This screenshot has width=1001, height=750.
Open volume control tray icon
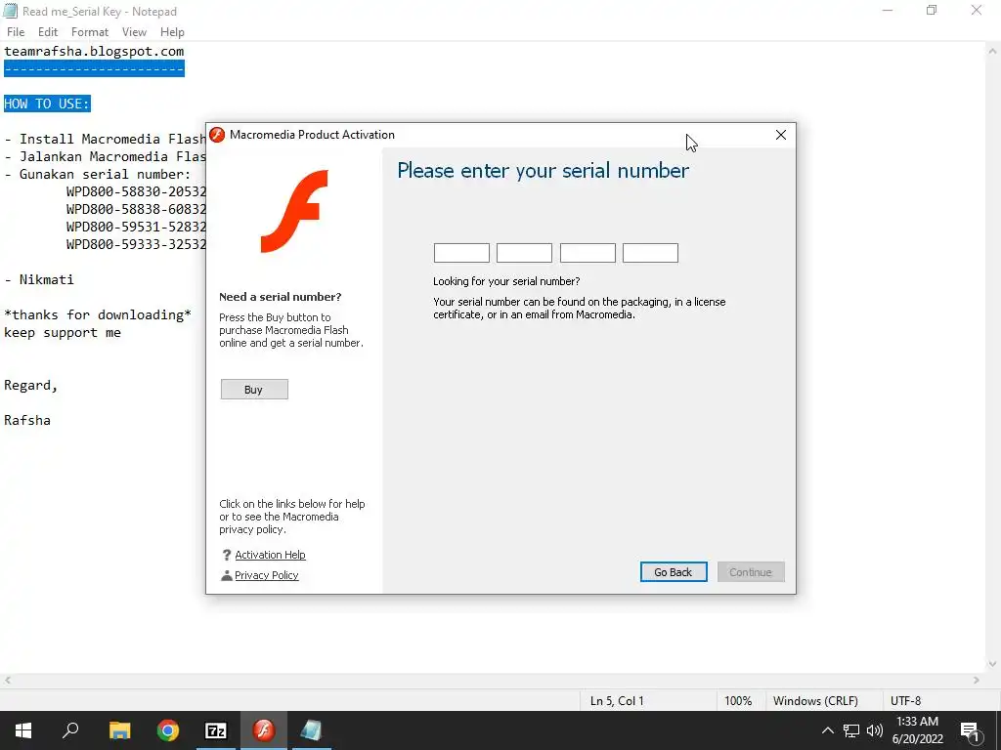point(875,730)
